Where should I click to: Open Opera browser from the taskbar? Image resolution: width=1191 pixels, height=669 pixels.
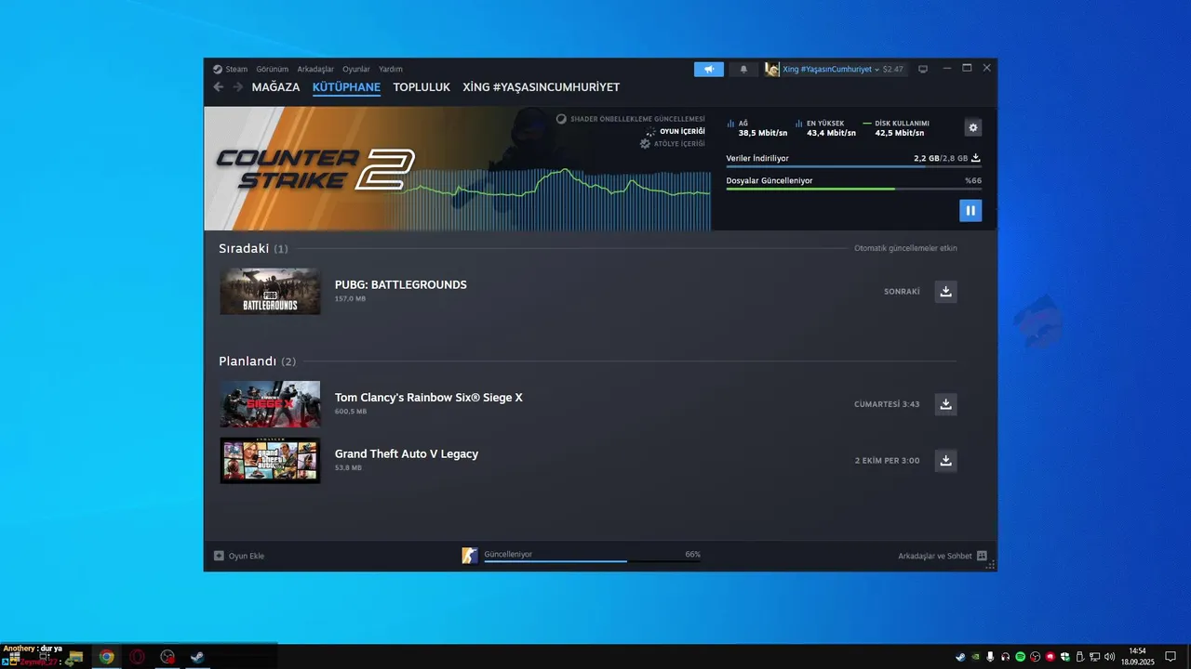(x=138, y=657)
